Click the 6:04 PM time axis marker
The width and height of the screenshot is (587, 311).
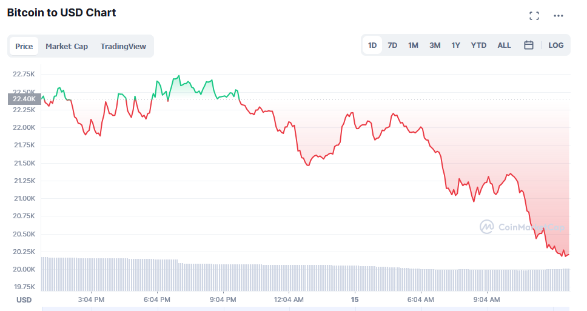157,299
